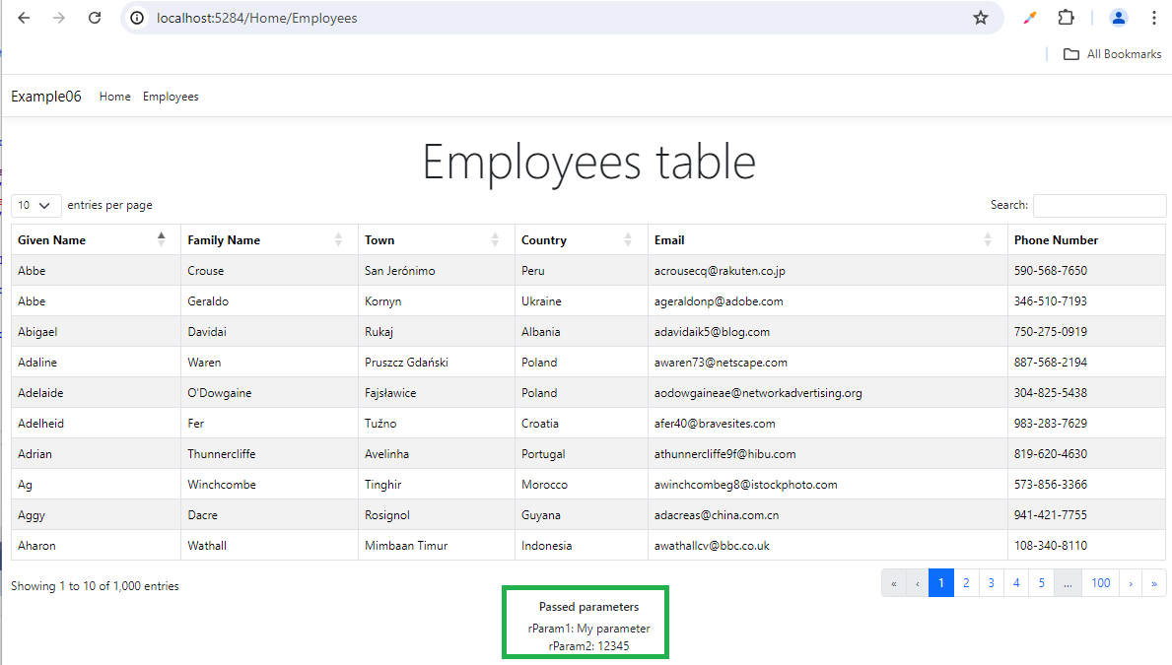Sort by Country column arrows
The height and width of the screenshot is (665, 1172).
tap(628, 239)
